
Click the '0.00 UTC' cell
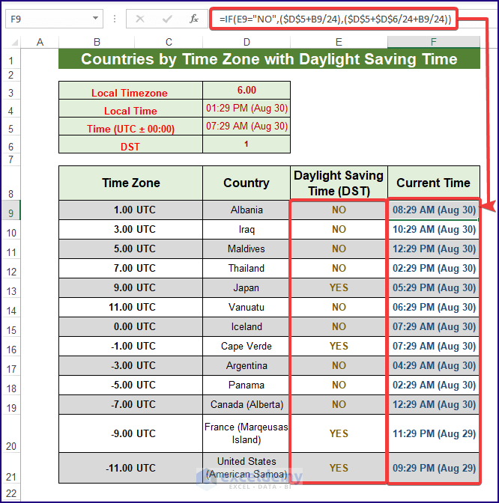point(130,327)
